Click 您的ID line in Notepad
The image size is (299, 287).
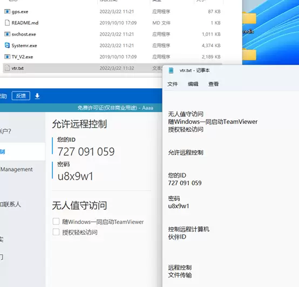point(177,176)
